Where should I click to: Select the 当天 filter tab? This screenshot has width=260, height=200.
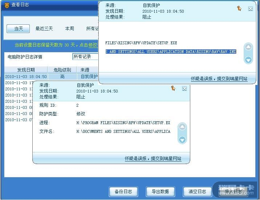coord(18,29)
